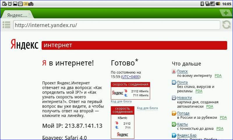Open PDA link after в России и за рубежом
Image resolution: width=233 pixels, height=140 pixels.
coord(223,118)
